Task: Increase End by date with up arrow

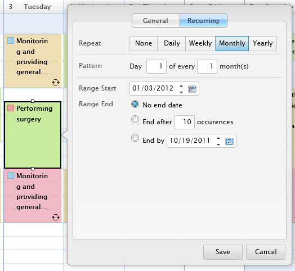Action: (218, 138)
